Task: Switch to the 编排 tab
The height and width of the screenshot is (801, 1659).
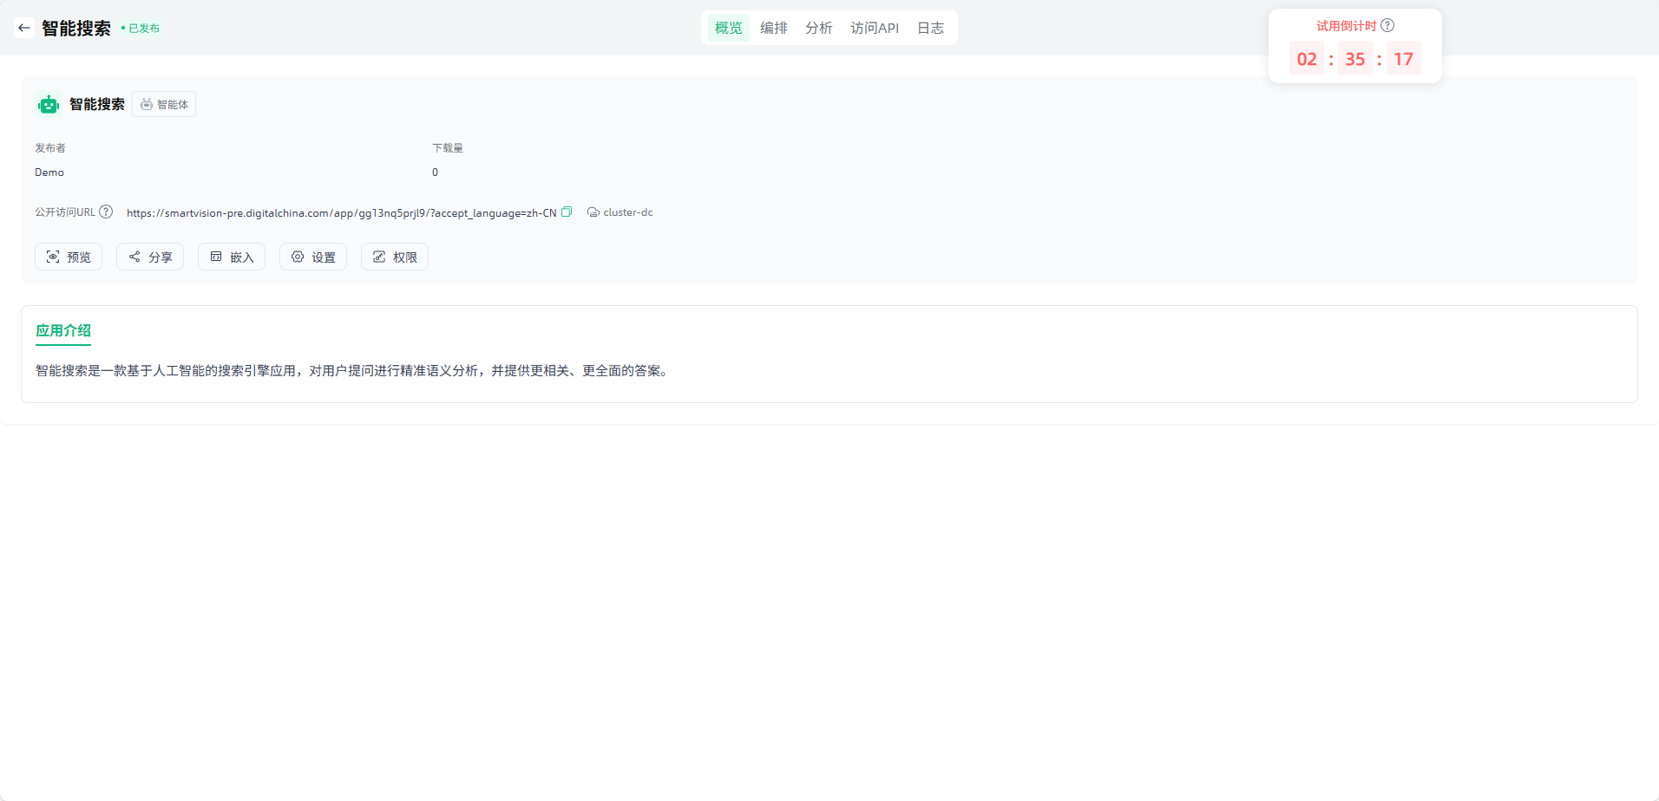Action: (773, 28)
